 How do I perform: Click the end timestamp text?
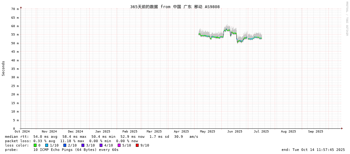tap(313, 150)
